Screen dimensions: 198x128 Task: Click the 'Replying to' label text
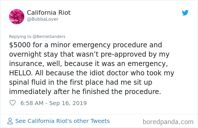point(21,36)
